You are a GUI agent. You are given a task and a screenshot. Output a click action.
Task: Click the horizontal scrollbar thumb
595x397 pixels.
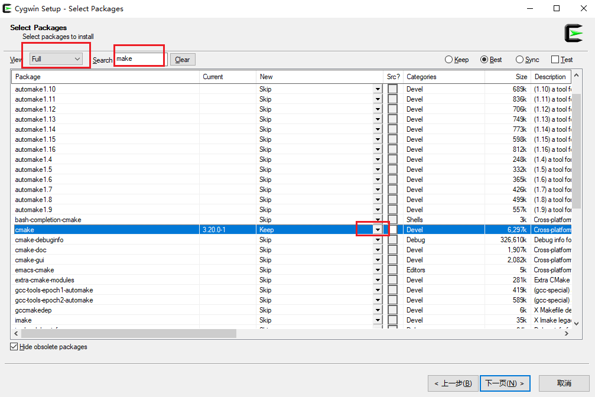tap(129, 334)
